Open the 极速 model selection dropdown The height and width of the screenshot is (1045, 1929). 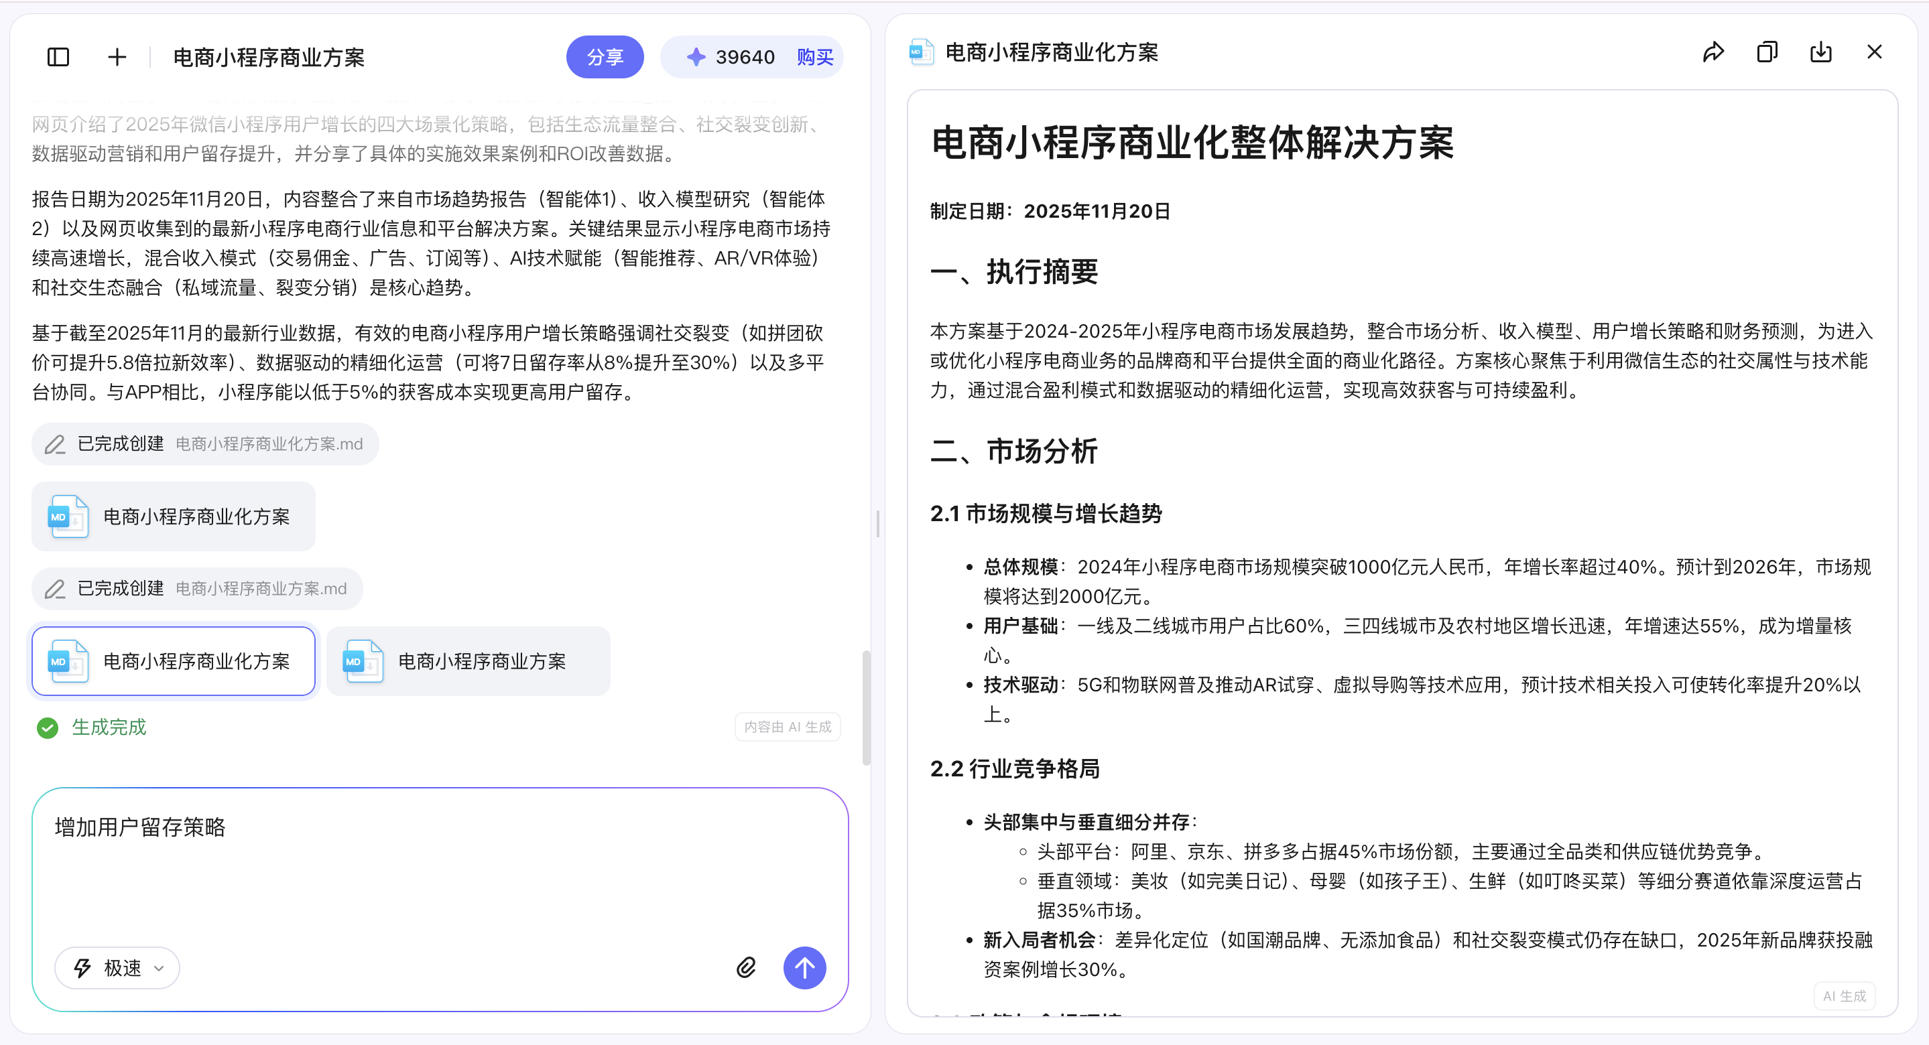(x=117, y=967)
